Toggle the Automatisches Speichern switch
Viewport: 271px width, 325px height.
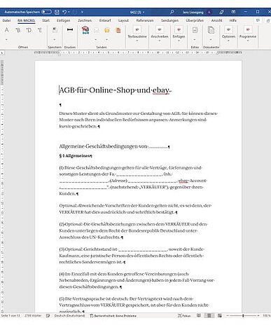click(x=46, y=12)
